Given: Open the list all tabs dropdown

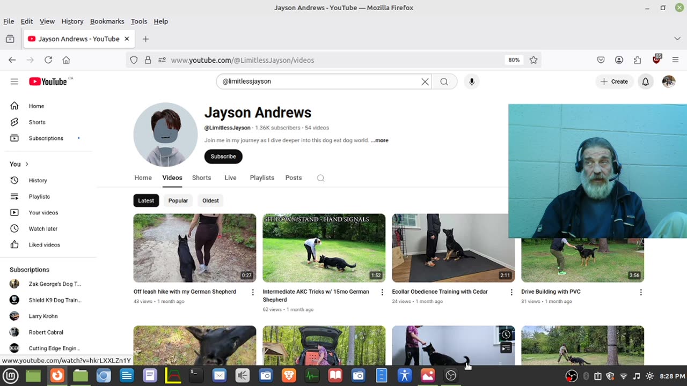Looking at the screenshot, I should [677, 39].
